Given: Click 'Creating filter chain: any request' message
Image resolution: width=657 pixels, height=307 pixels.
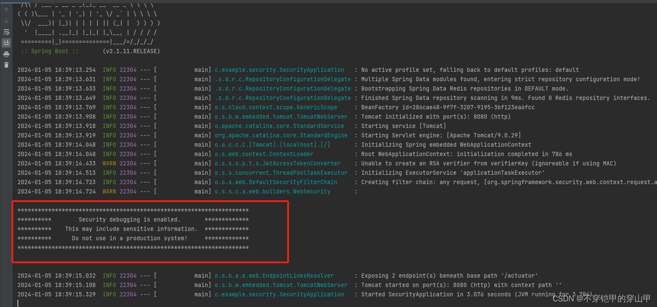Looking at the screenshot, I should coord(509,182).
